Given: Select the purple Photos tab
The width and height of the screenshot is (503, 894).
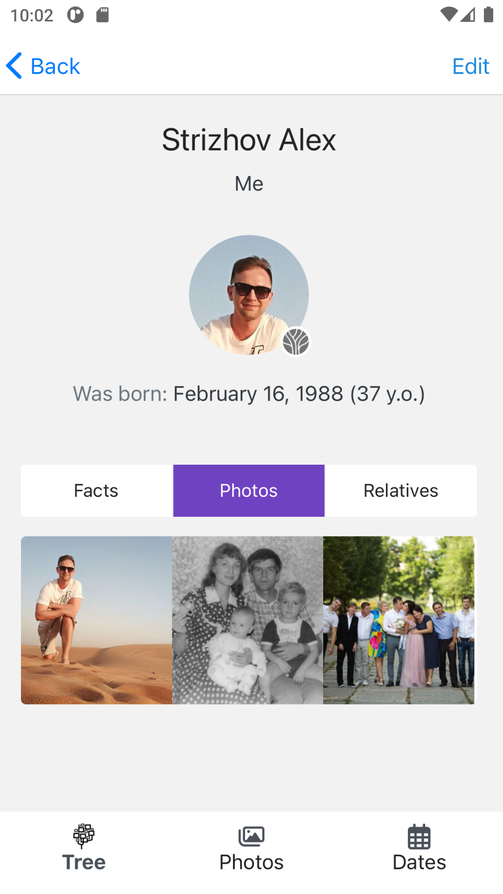Looking at the screenshot, I should tap(249, 490).
